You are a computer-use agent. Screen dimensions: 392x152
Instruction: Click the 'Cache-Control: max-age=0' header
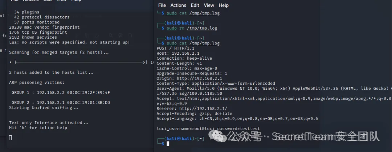coord(187,68)
